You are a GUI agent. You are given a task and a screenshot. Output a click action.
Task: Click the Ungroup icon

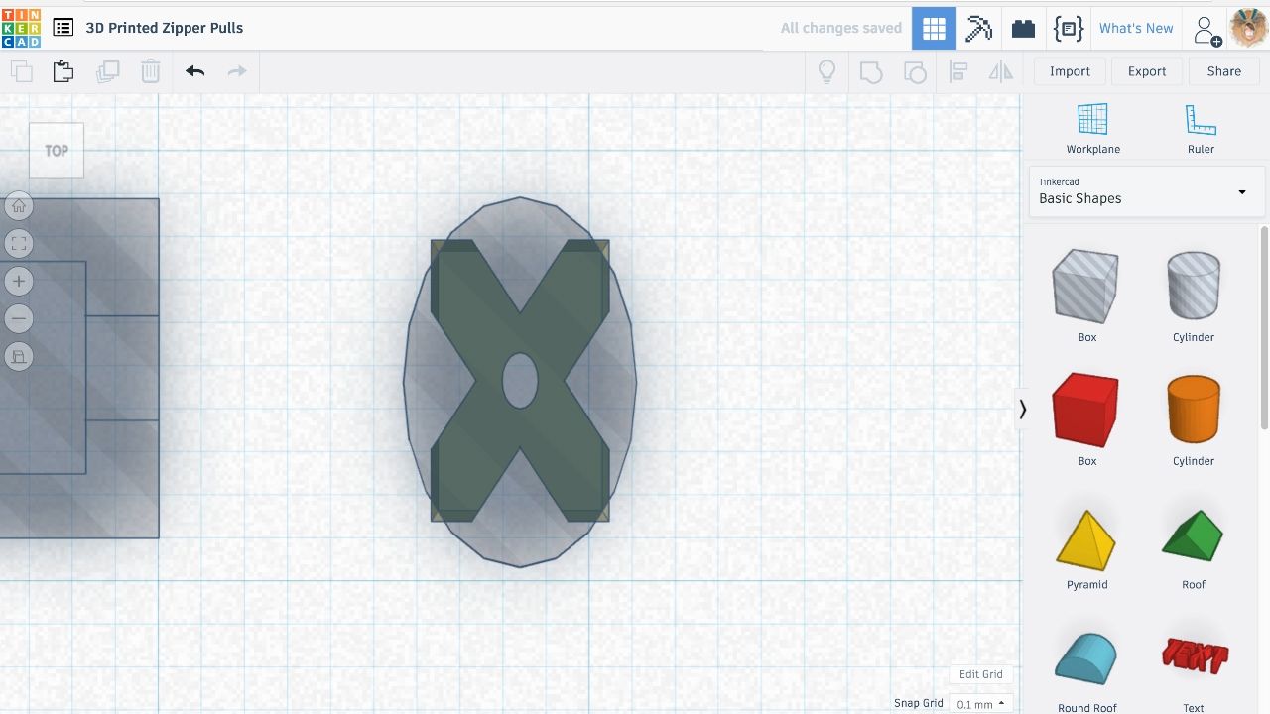915,70
